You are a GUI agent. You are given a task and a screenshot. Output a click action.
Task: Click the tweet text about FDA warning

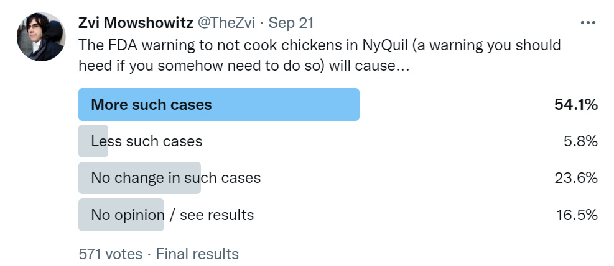(320, 55)
